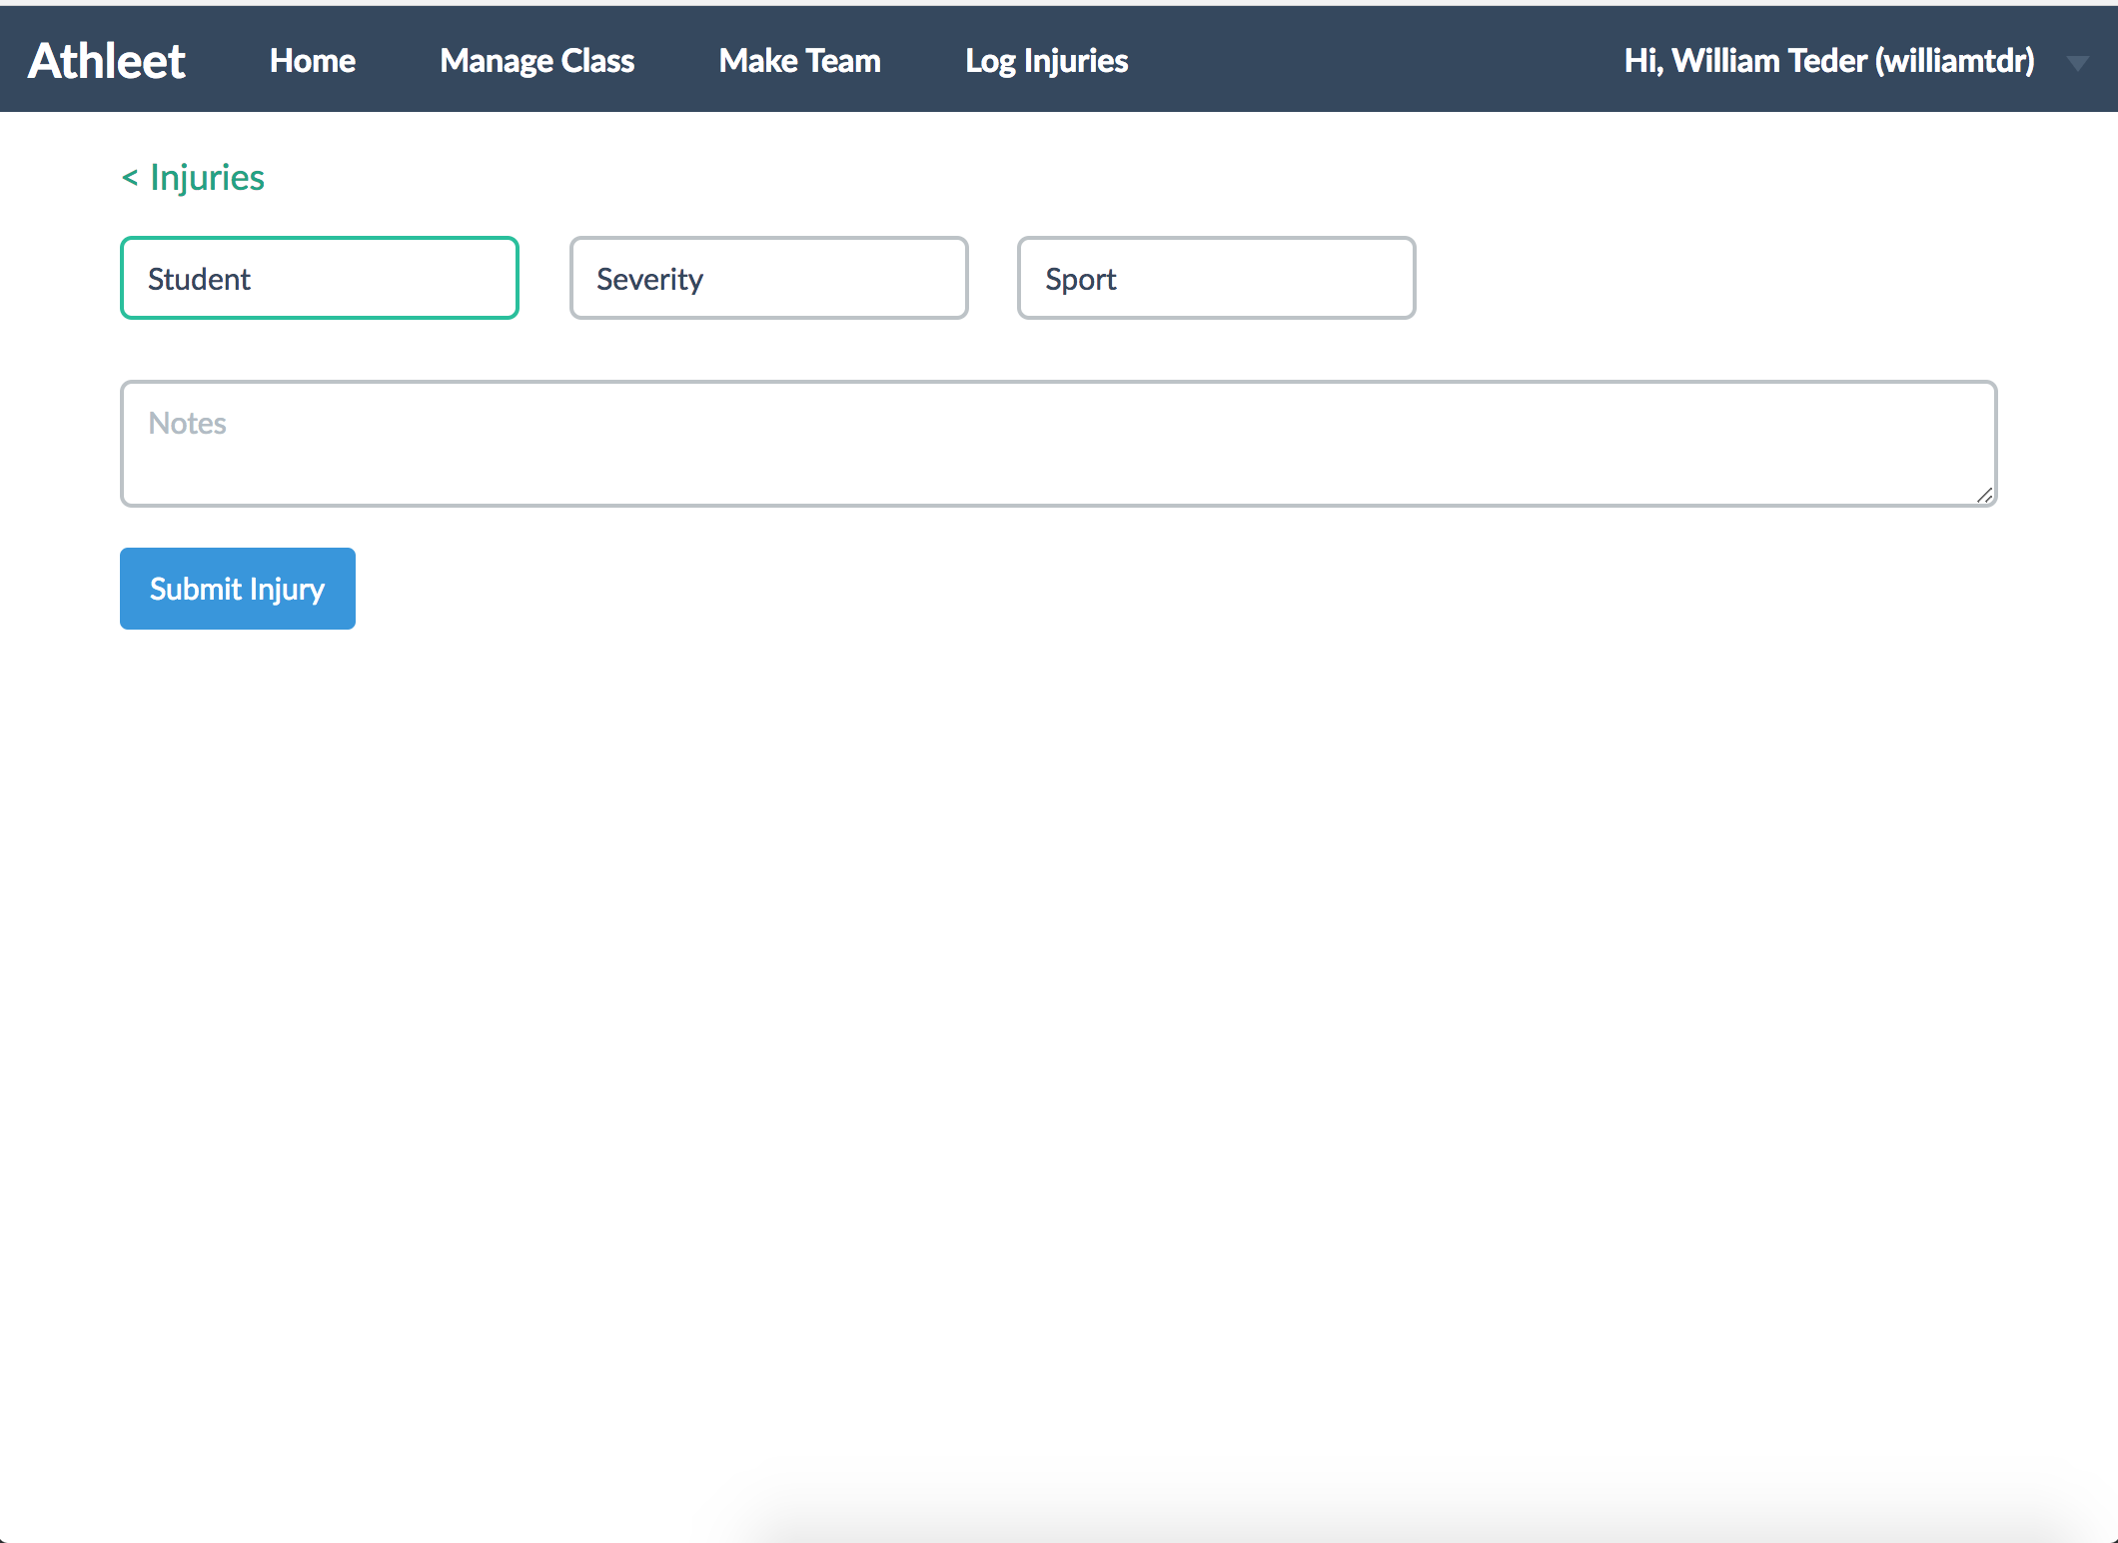Click the back chevron before Injuries
Viewport: 2118px width, 1543px height.
(x=130, y=178)
